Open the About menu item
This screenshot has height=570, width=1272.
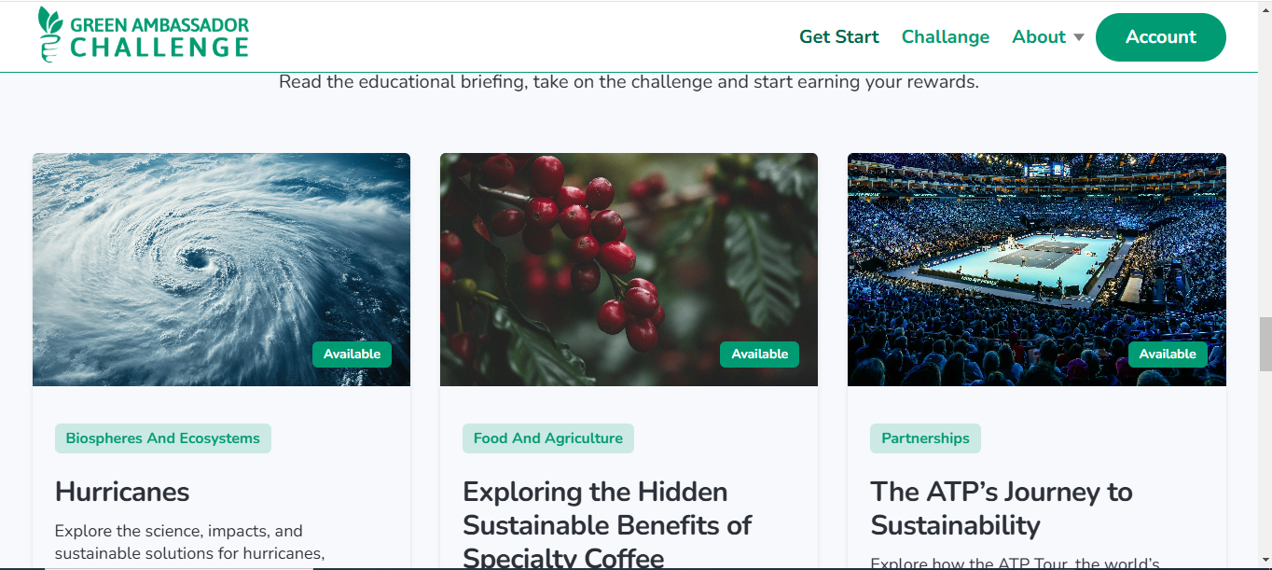coord(1039,37)
